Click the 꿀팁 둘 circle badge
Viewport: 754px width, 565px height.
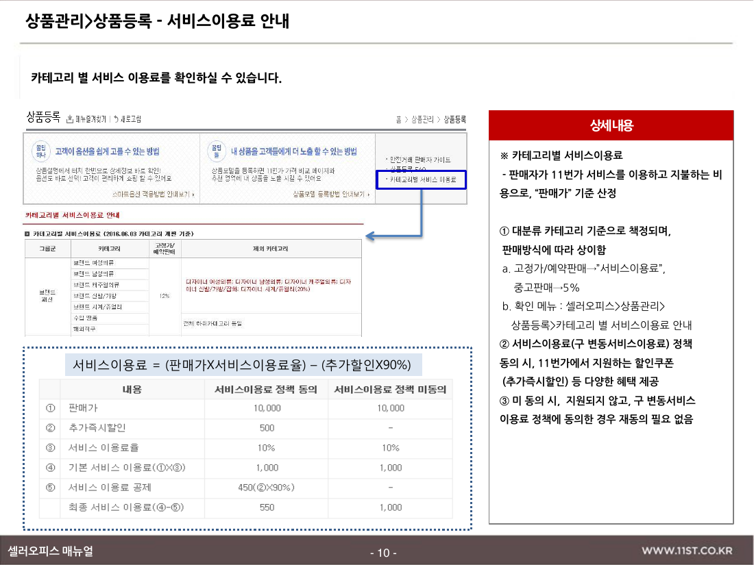click(x=217, y=151)
